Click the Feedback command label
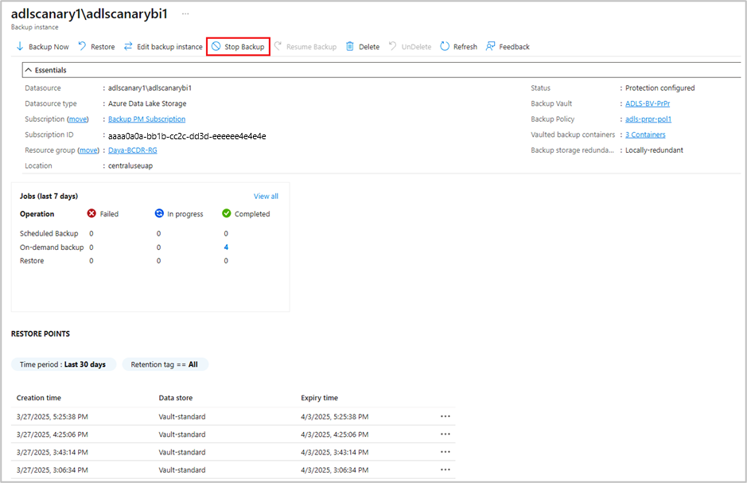The height and width of the screenshot is (483, 747). pyautogui.click(x=514, y=47)
